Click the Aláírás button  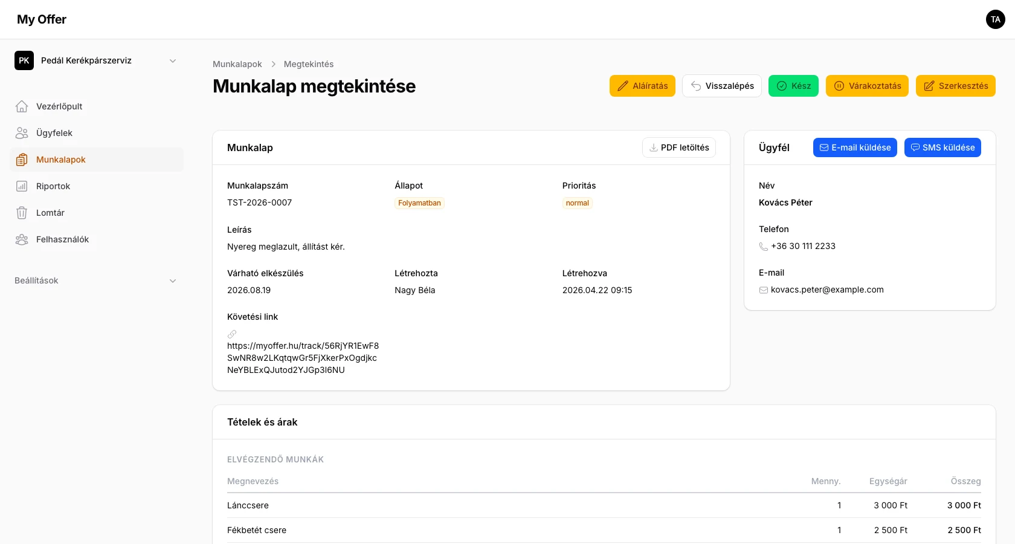pos(642,86)
